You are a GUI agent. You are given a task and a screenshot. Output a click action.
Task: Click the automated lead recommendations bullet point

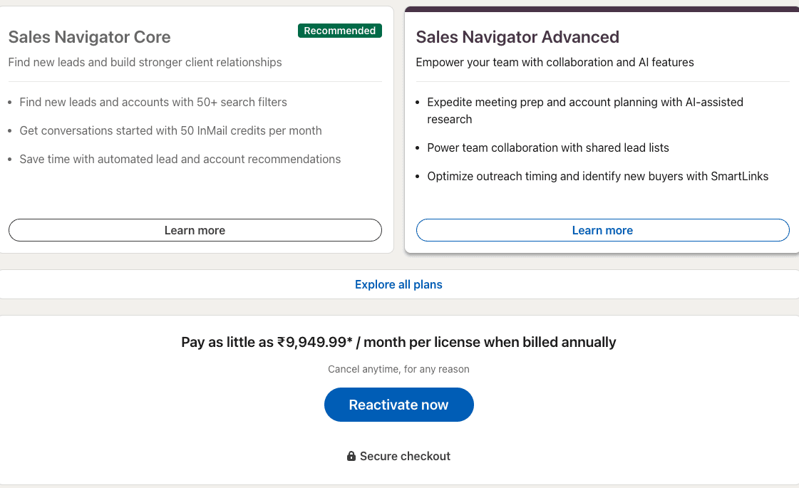(x=180, y=159)
